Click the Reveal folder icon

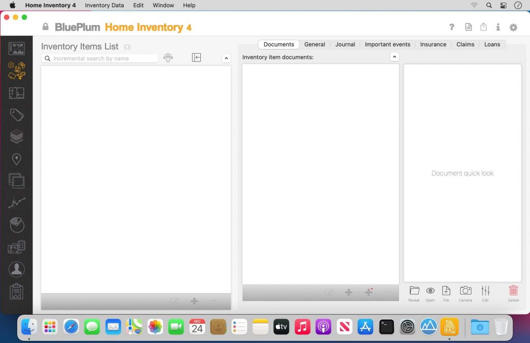click(x=414, y=291)
